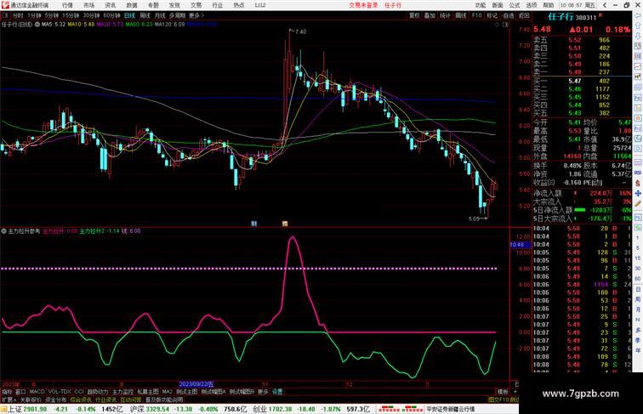Select the 60分钟 period
This screenshot has height=414, width=643.
[x=111, y=15]
